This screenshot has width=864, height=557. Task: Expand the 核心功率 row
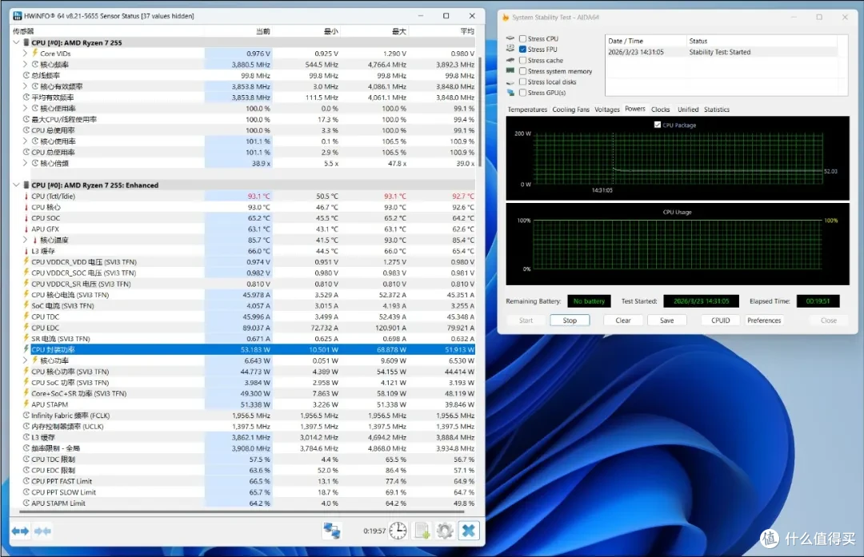click(x=25, y=360)
